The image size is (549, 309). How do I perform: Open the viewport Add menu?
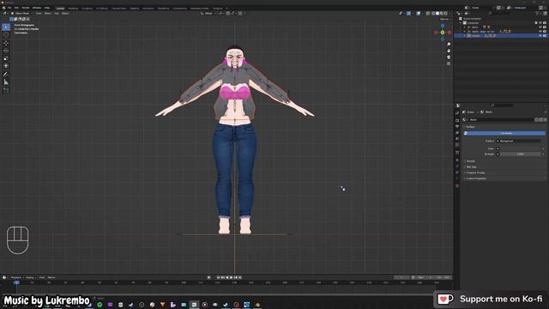pyautogui.click(x=57, y=14)
